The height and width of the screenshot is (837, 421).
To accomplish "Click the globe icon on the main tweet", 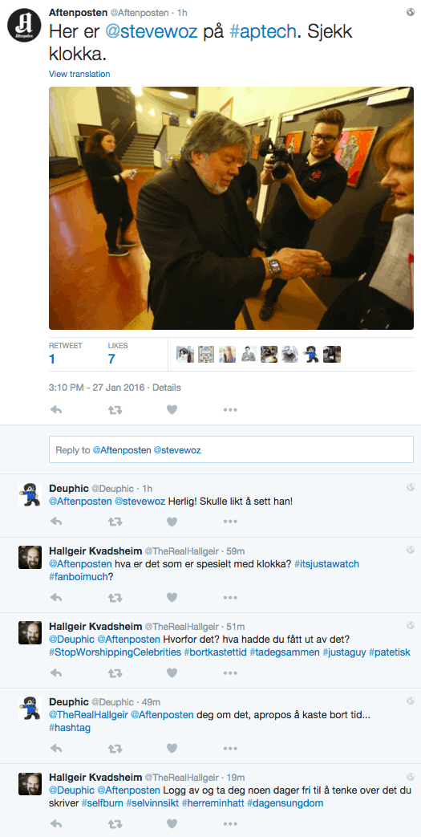I will 411,12.
